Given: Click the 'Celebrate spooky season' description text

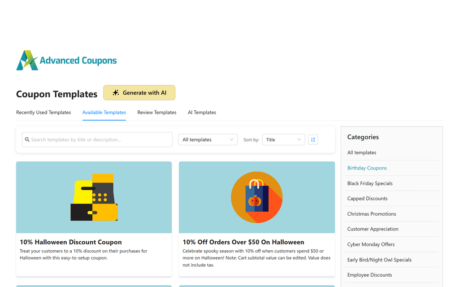Looking at the screenshot, I should (256, 258).
